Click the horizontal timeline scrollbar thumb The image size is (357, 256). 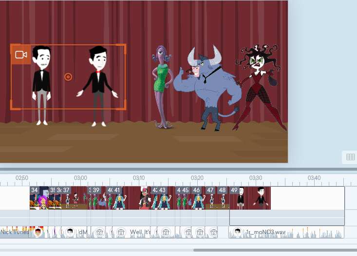click(275, 250)
